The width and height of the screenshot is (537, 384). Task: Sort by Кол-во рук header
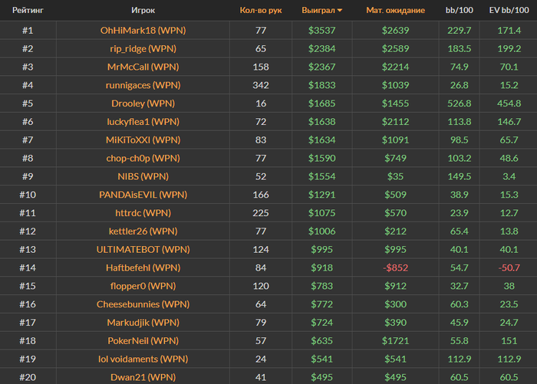tap(258, 11)
